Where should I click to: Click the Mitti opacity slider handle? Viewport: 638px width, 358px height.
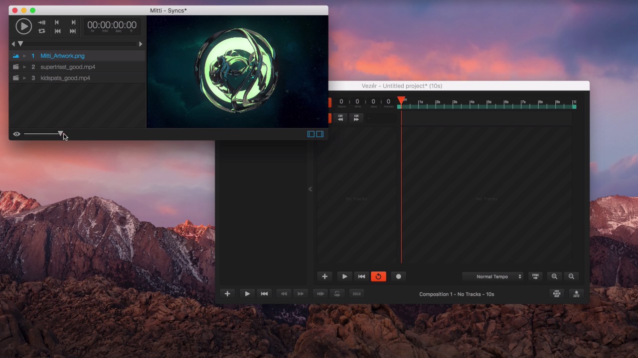(60, 133)
